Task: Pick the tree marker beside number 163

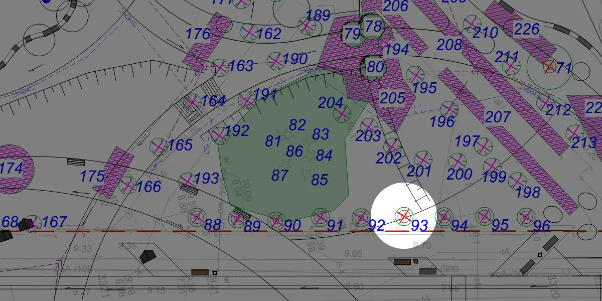Action: coord(220,67)
